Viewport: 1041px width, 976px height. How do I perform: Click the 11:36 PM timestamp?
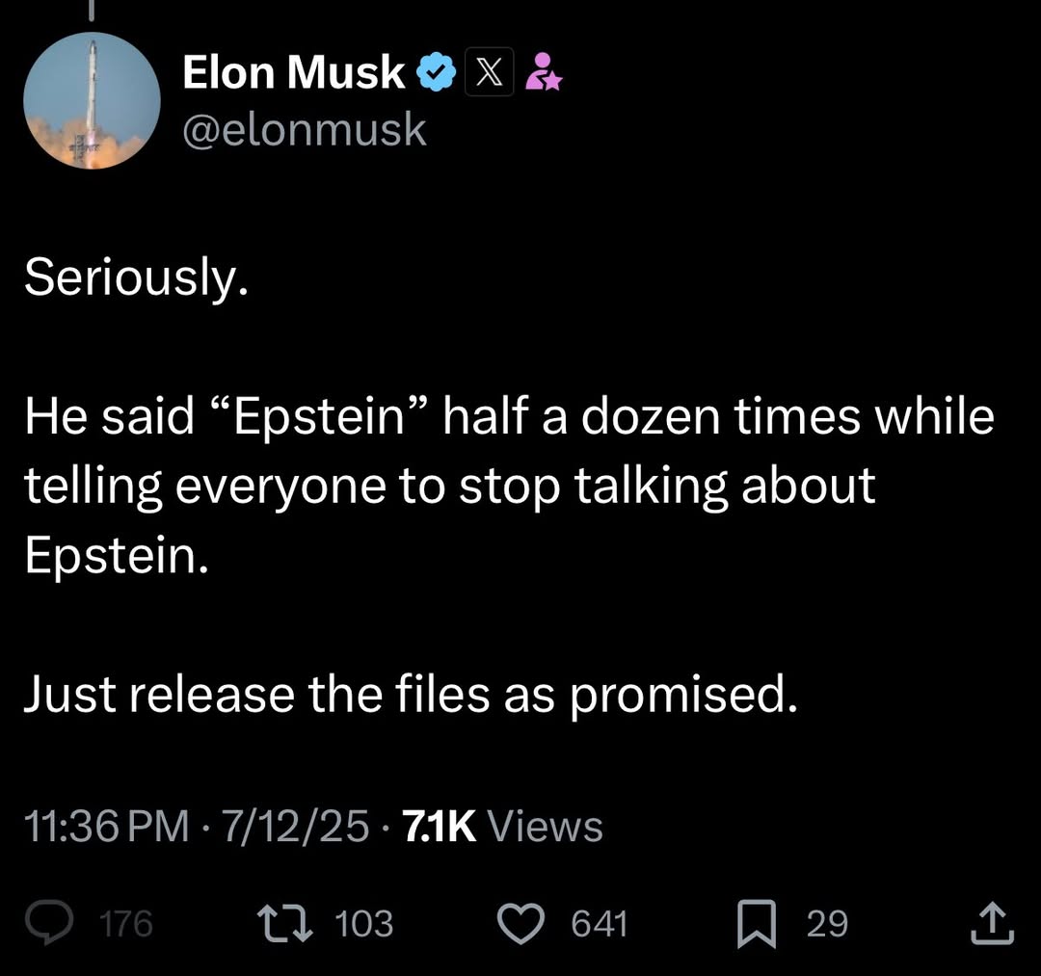[x=107, y=826]
